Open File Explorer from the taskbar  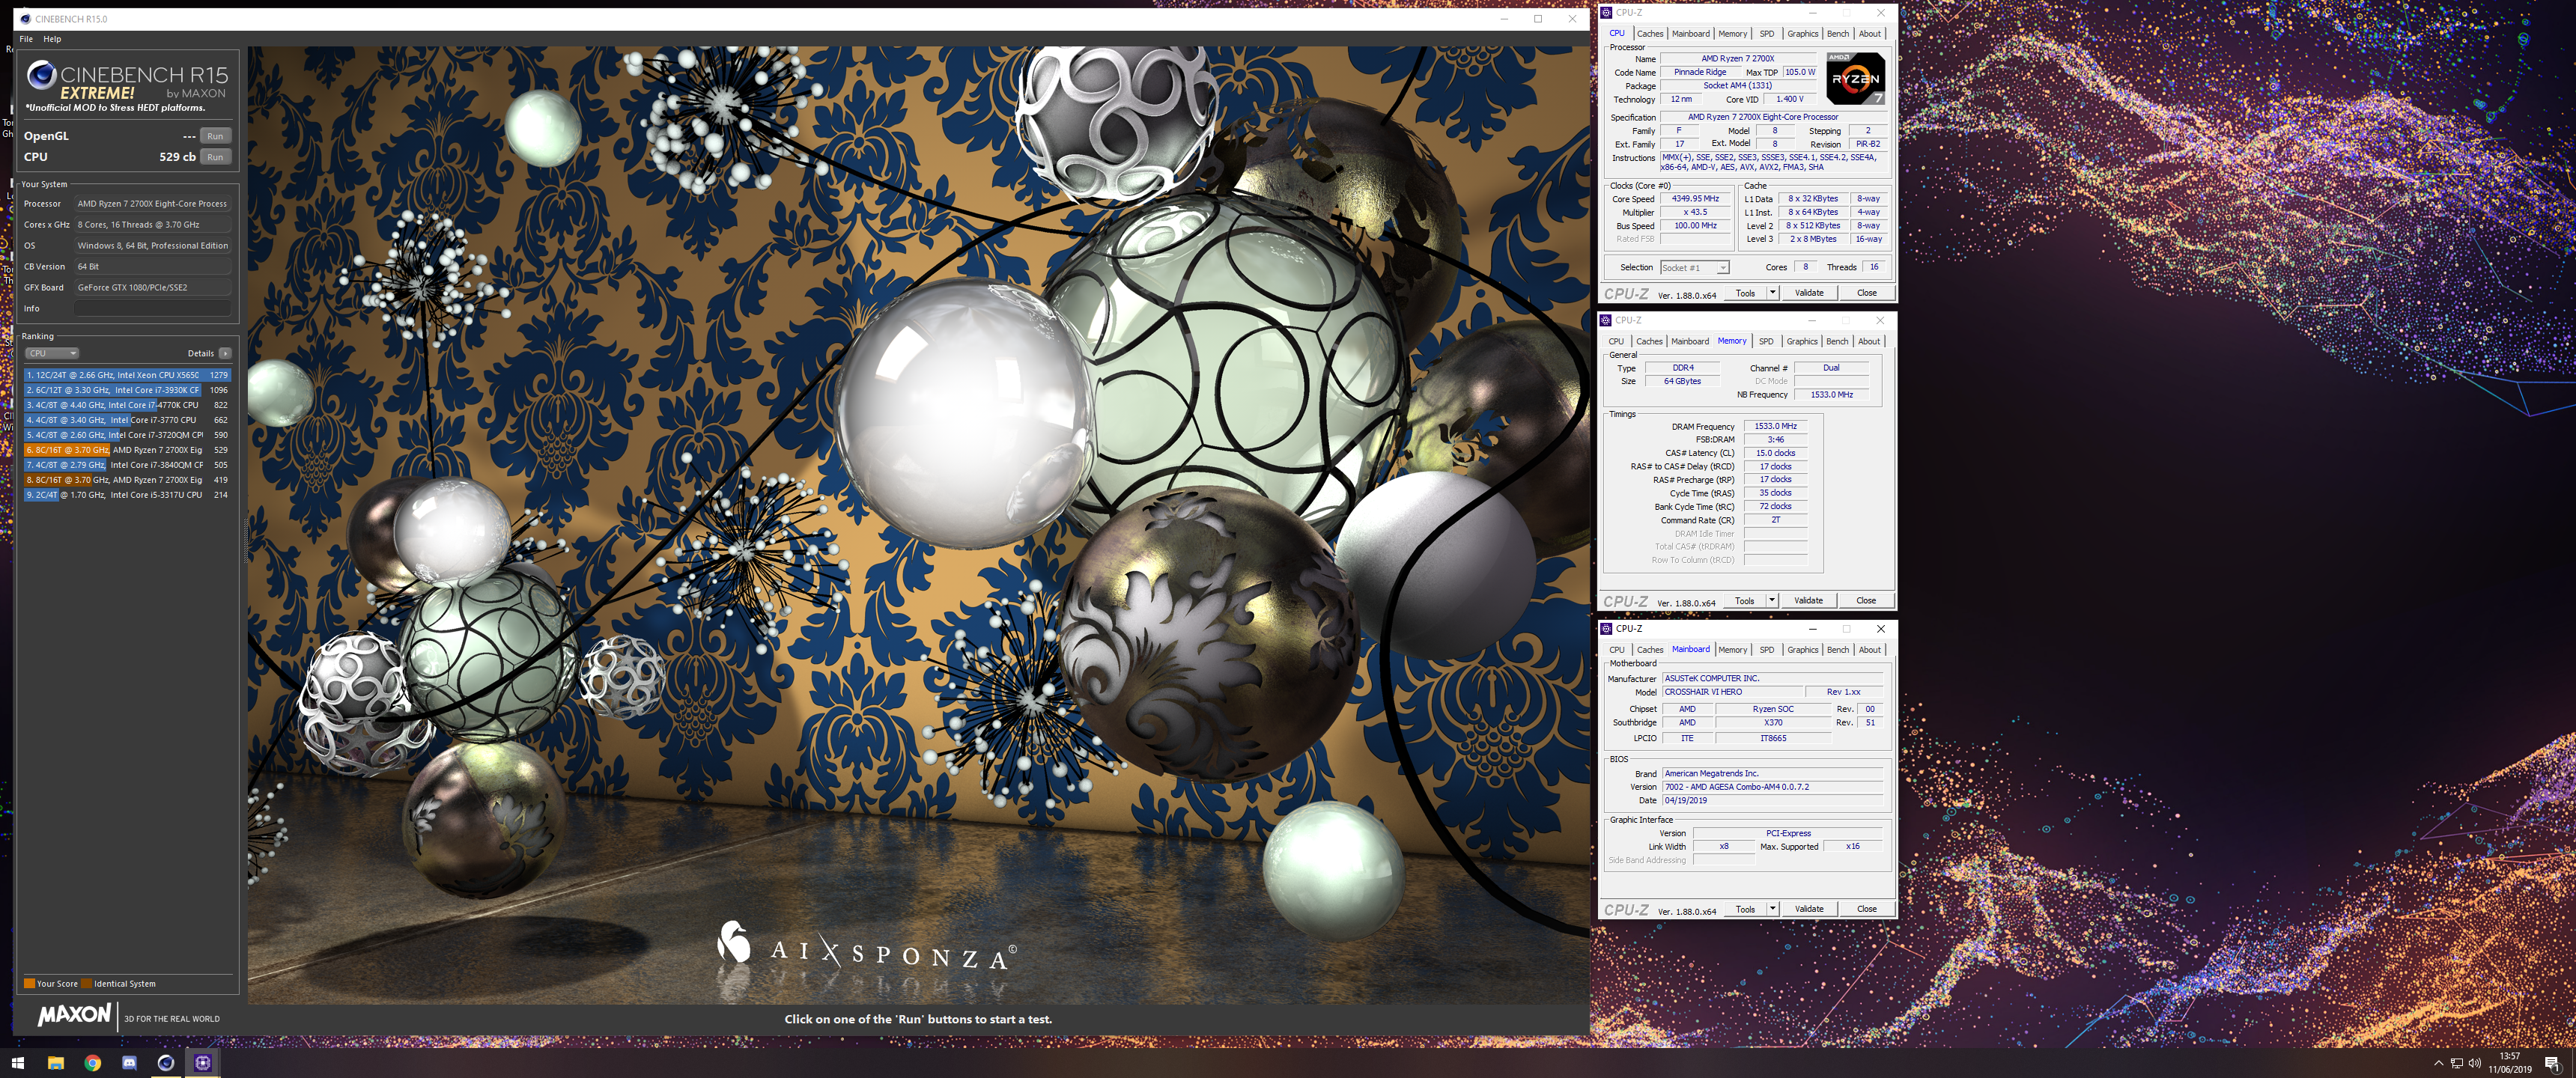tap(56, 1063)
